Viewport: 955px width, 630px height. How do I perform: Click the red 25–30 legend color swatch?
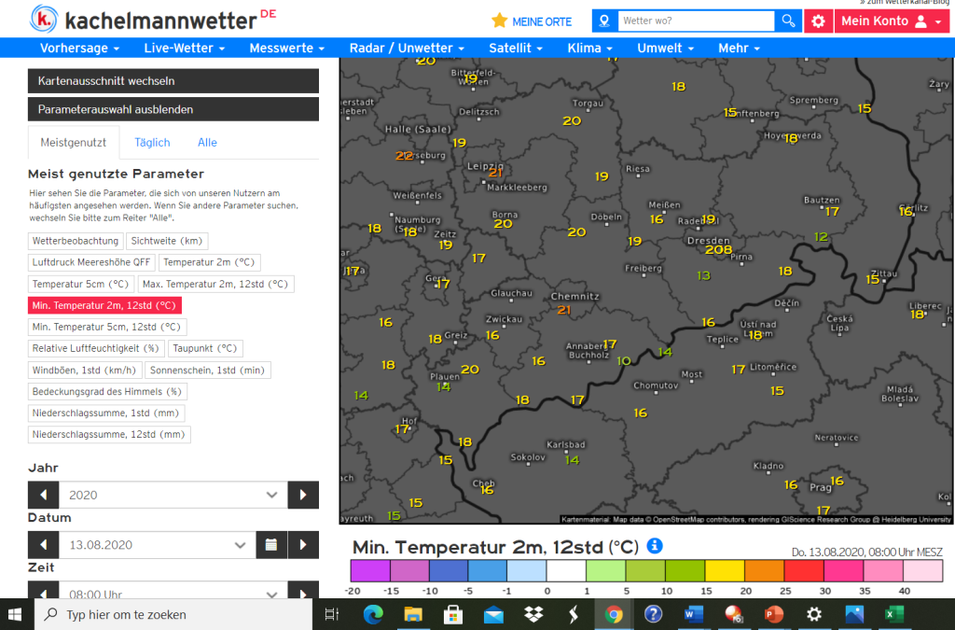tap(804, 571)
